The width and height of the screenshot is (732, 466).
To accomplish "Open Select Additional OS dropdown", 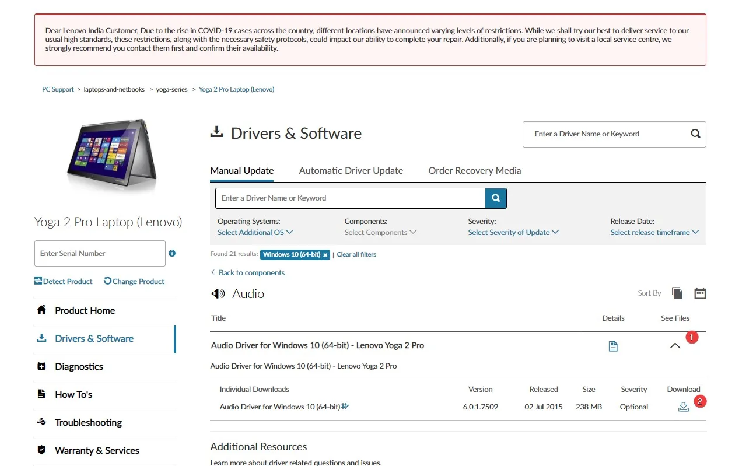I will 255,232.
